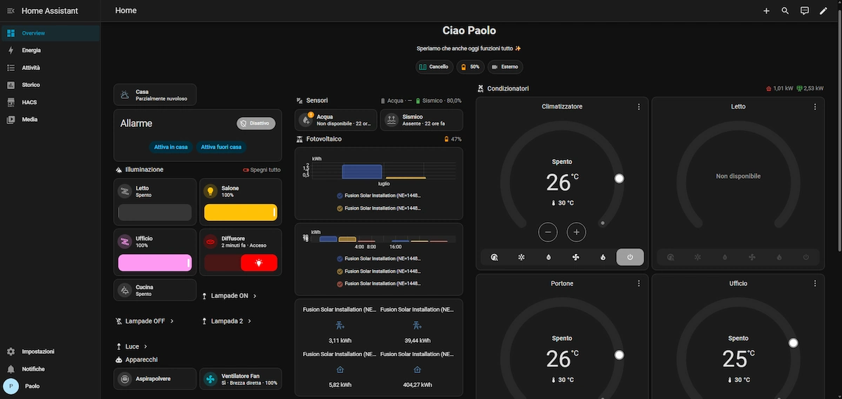
Task: Expand the Lampada 2 chevron
Action: (x=249, y=321)
